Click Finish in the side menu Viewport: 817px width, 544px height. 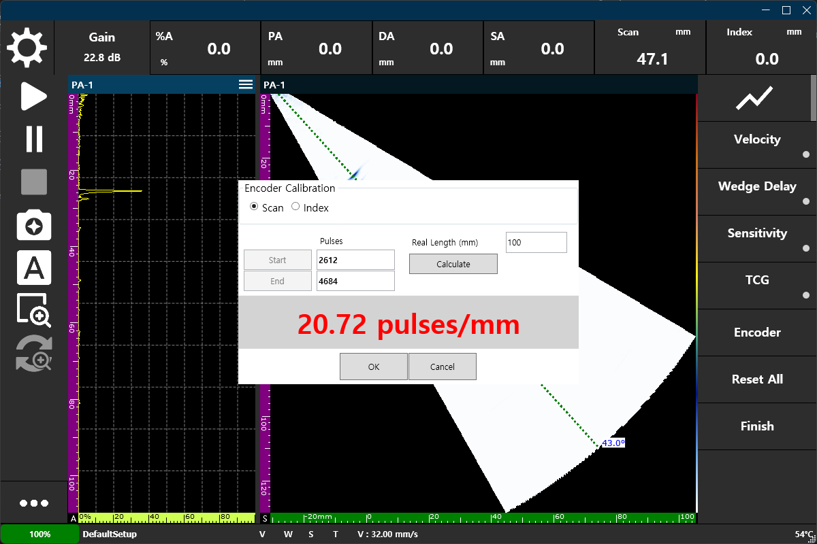[757, 426]
